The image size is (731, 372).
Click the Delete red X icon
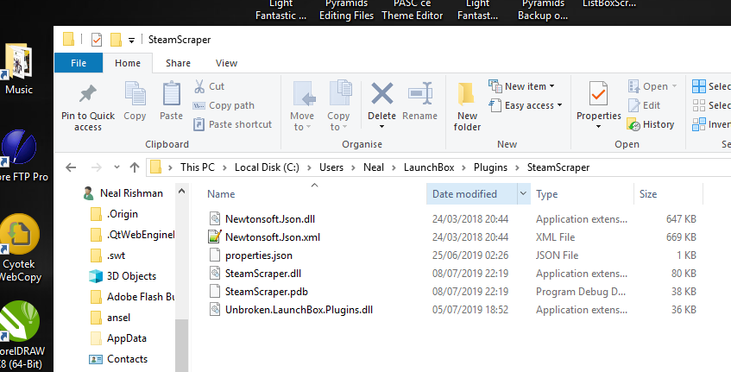click(381, 92)
